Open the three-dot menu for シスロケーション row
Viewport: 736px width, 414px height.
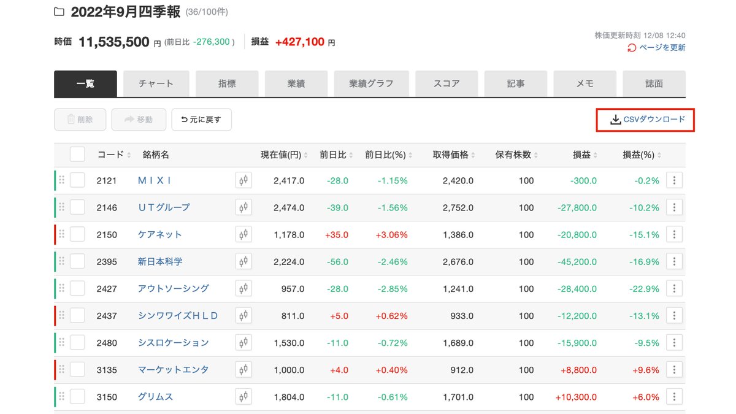point(674,342)
